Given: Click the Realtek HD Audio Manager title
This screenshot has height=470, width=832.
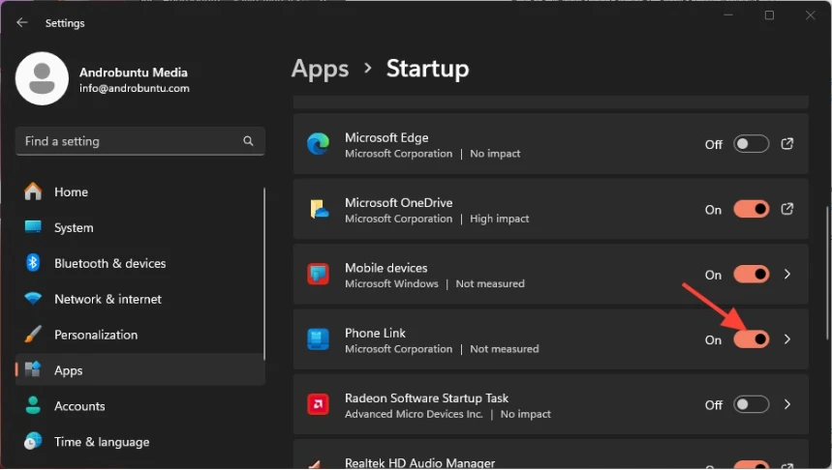Looking at the screenshot, I should pos(419,462).
